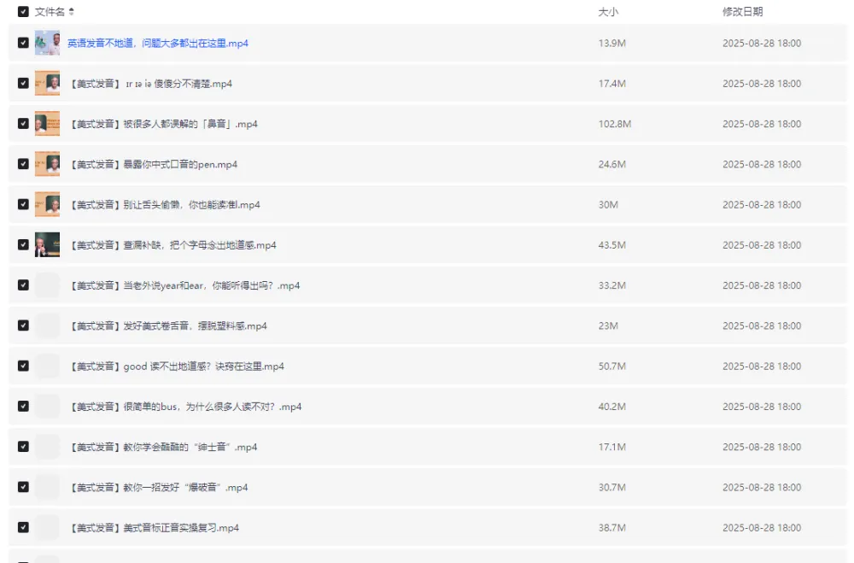
Task: Click the thumbnail of 查漏补缺 video
Action: (x=47, y=244)
